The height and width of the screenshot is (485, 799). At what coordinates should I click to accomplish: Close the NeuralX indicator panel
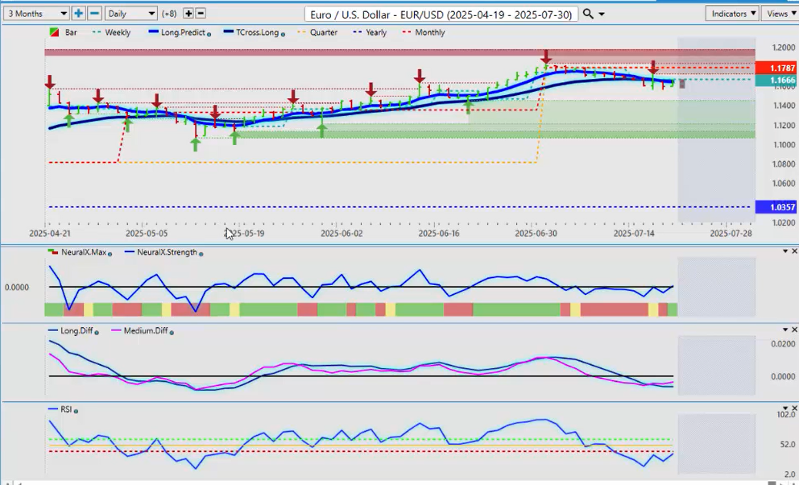point(793,251)
